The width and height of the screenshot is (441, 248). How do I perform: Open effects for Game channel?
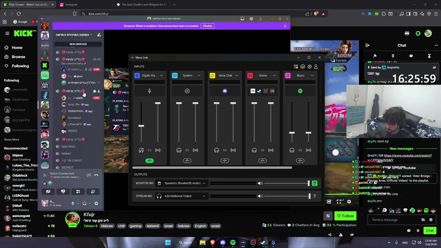[263, 161]
